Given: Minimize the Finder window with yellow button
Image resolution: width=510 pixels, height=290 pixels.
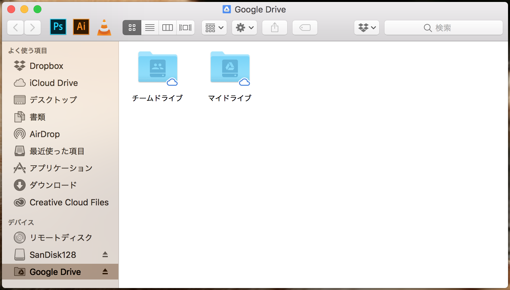Looking at the screenshot, I should 24,9.
